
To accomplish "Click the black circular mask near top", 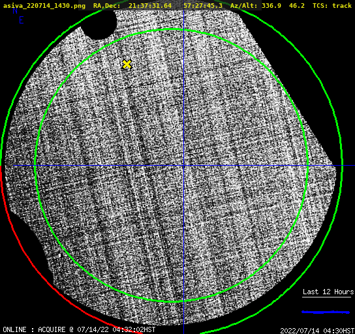I will point(99,23).
